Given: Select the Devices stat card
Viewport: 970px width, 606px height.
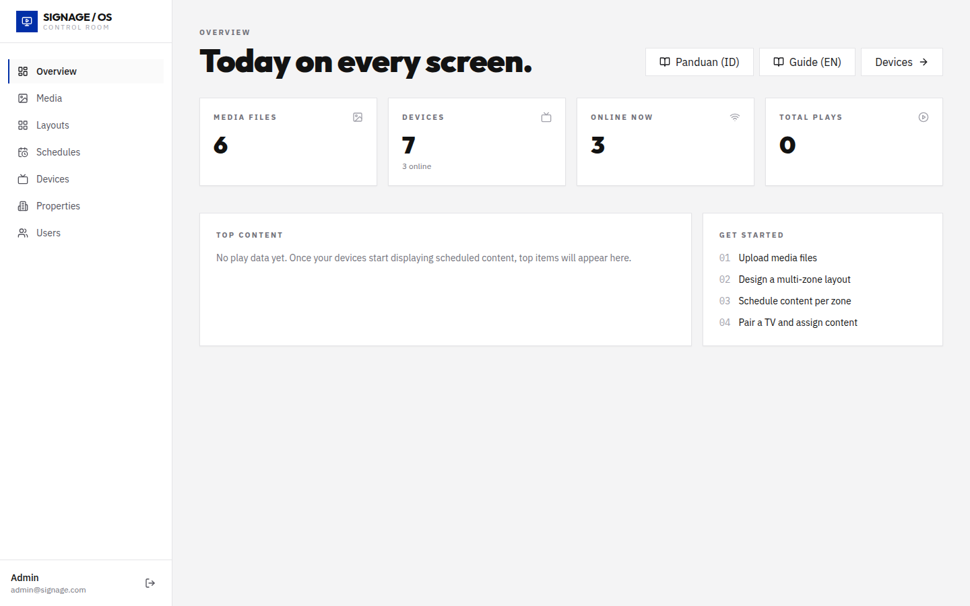Looking at the screenshot, I should click(x=477, y=142).
